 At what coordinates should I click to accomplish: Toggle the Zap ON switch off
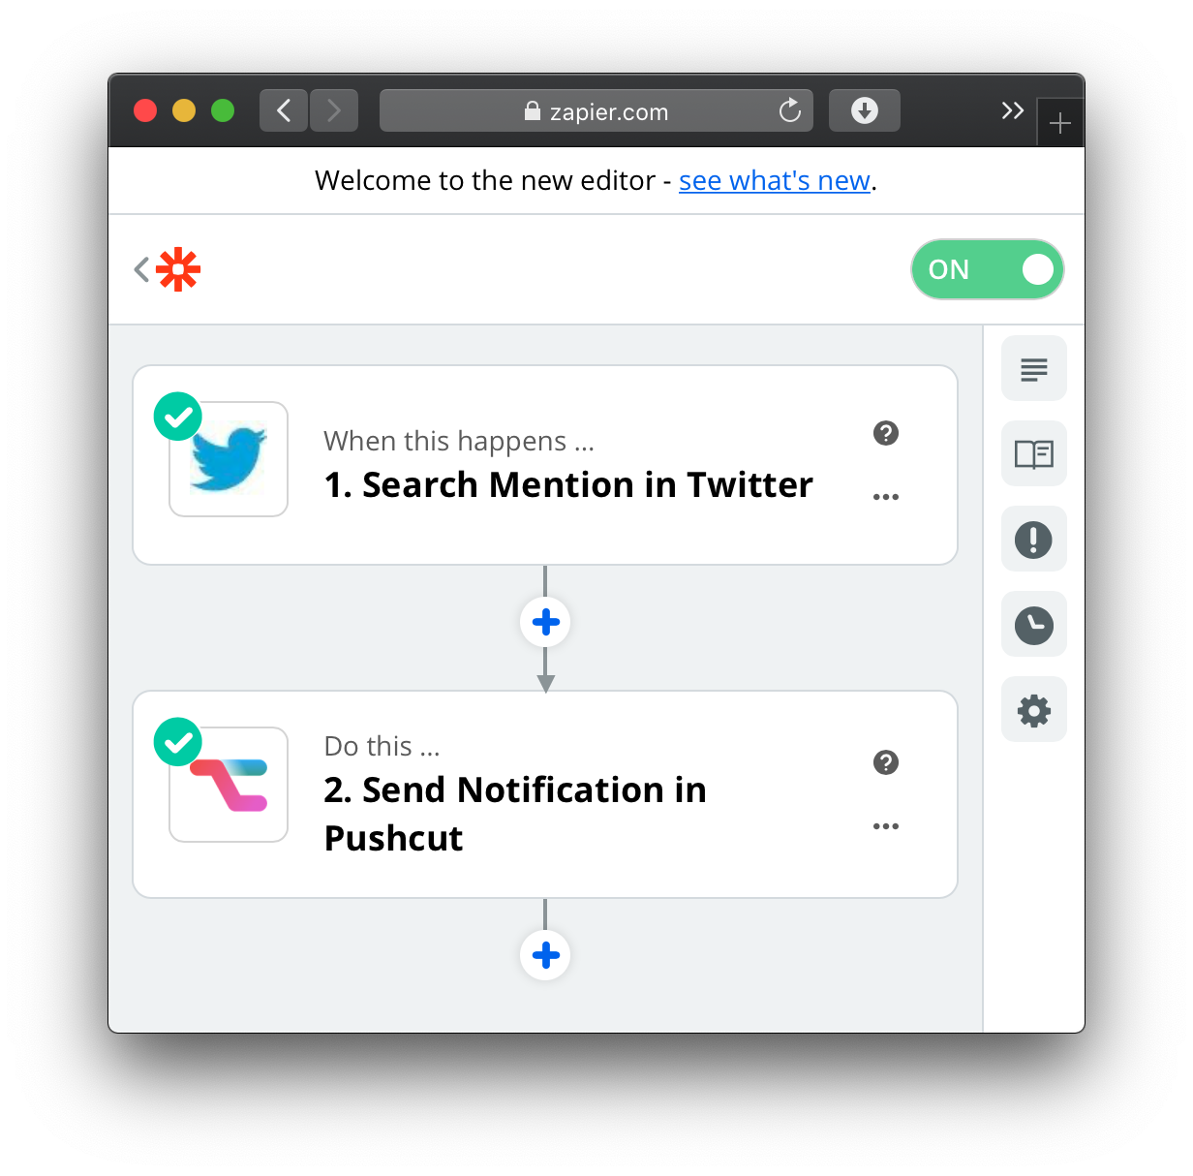987,269
